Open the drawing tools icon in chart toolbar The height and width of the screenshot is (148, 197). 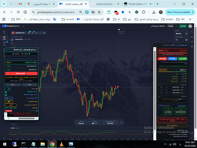coord(37,33)
